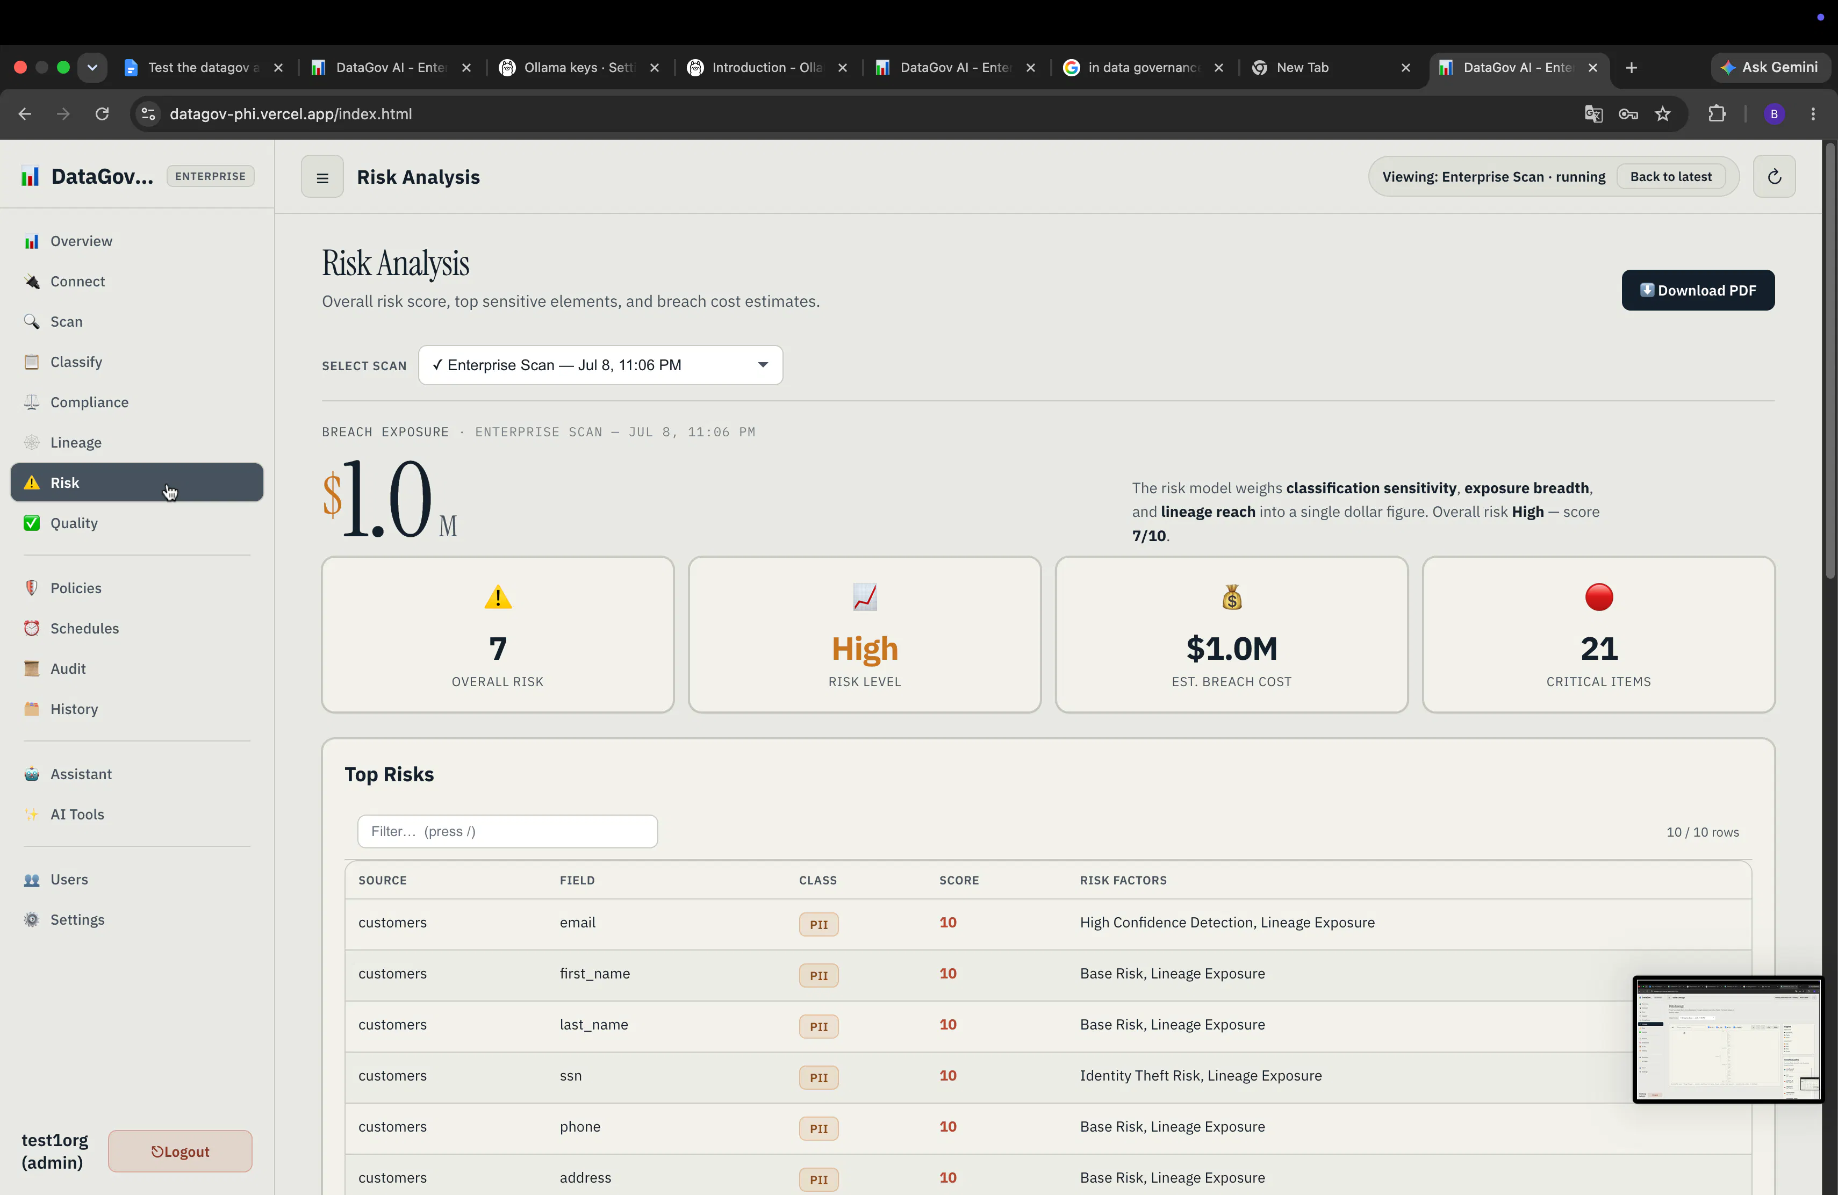1838x1195 pixels.
Task: Click the Policies shield icon
Action: 32,587
